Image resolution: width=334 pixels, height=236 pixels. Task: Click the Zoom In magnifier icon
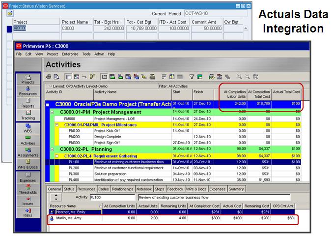tap(239, 77)
